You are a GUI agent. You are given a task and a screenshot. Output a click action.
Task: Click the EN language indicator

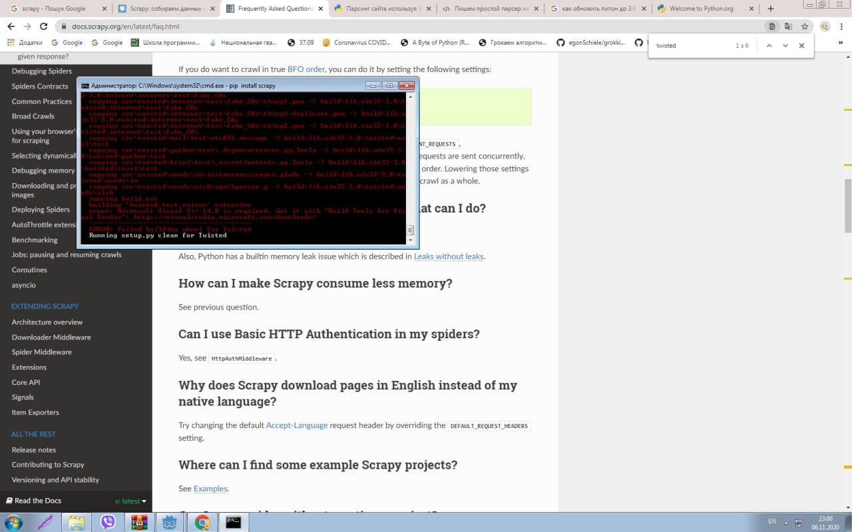tap(772, 521)
